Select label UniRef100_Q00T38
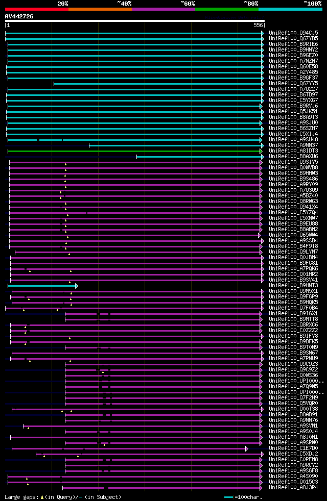The height and width of the screenshot is (501, 327). point(293,409)
